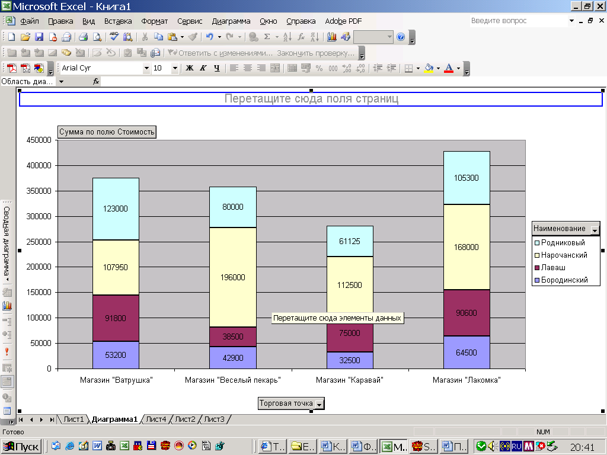Open a file with the Open folder icon
The height and width of the screenshot is (455, 607).
(25, 37)
